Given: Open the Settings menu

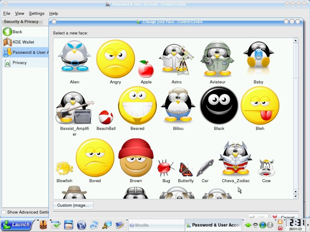Looking at the screenshot, I should point(36,14).
